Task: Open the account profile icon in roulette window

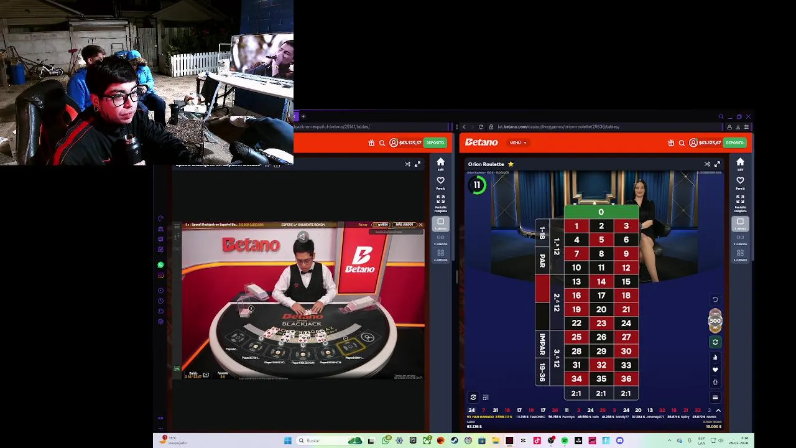Action: (693, 142)
